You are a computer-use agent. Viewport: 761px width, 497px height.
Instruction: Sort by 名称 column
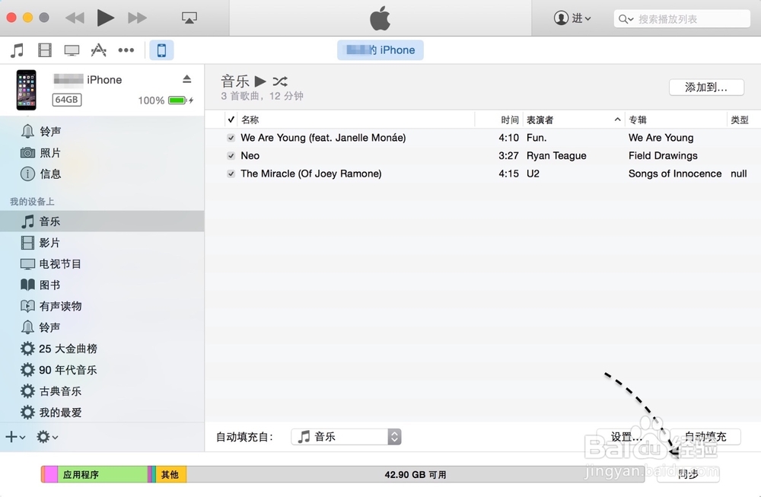click(355, 119)
